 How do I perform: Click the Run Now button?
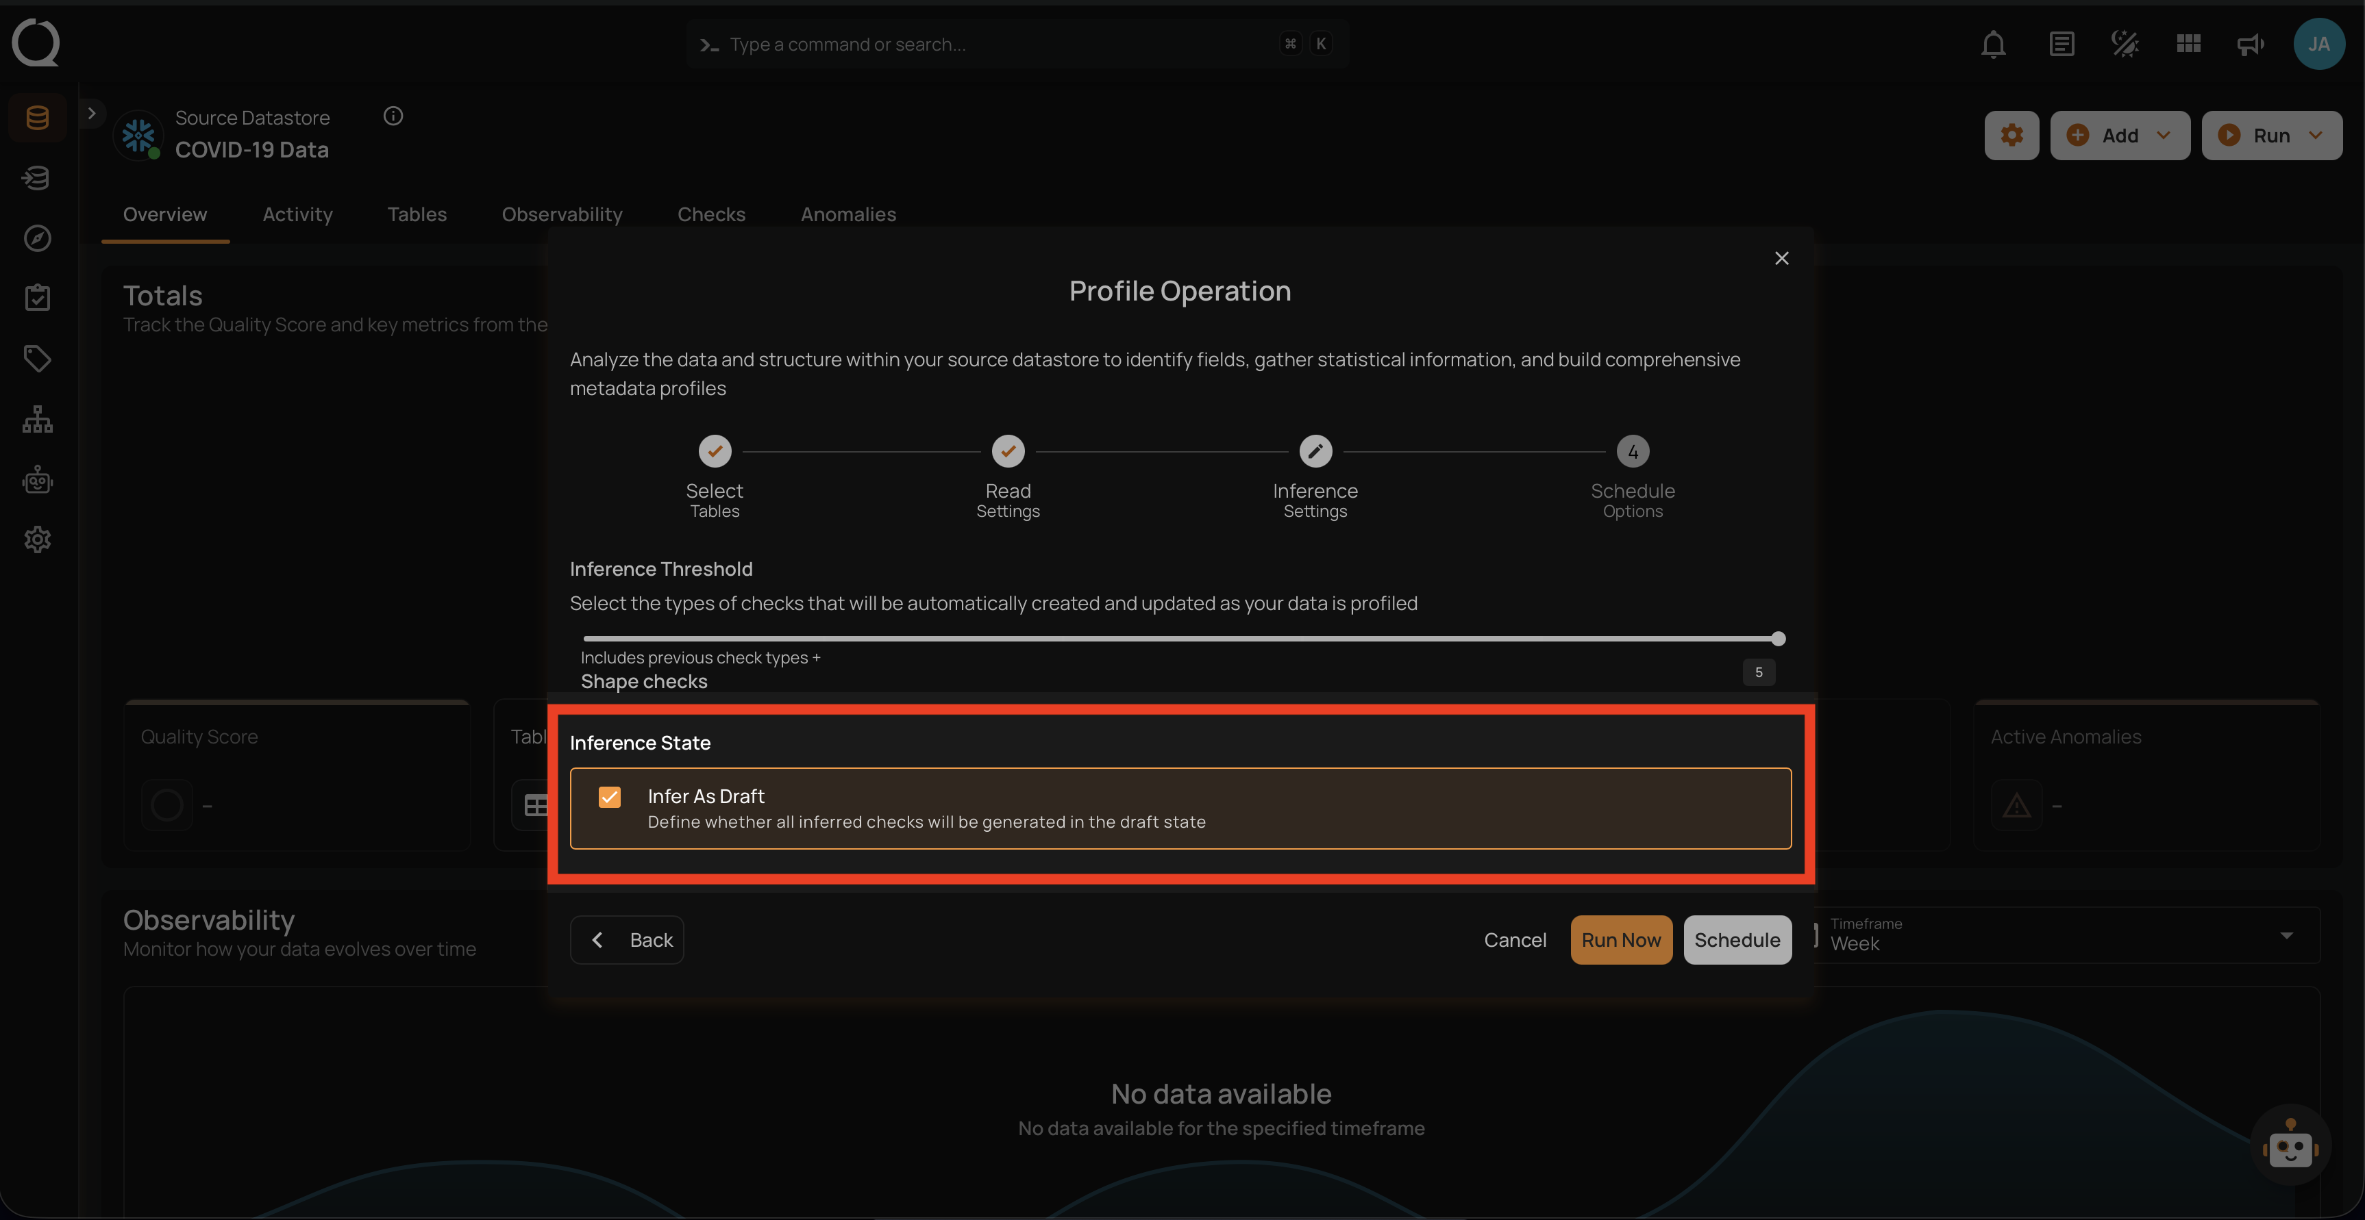point(1622,939)
